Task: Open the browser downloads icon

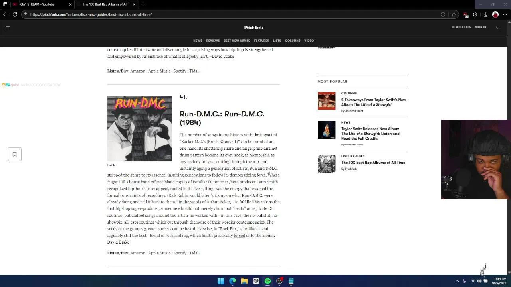Action: point(485,14)
